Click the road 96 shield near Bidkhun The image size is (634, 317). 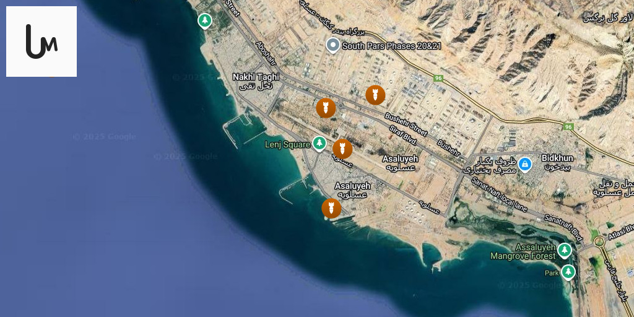coord(568,127)
